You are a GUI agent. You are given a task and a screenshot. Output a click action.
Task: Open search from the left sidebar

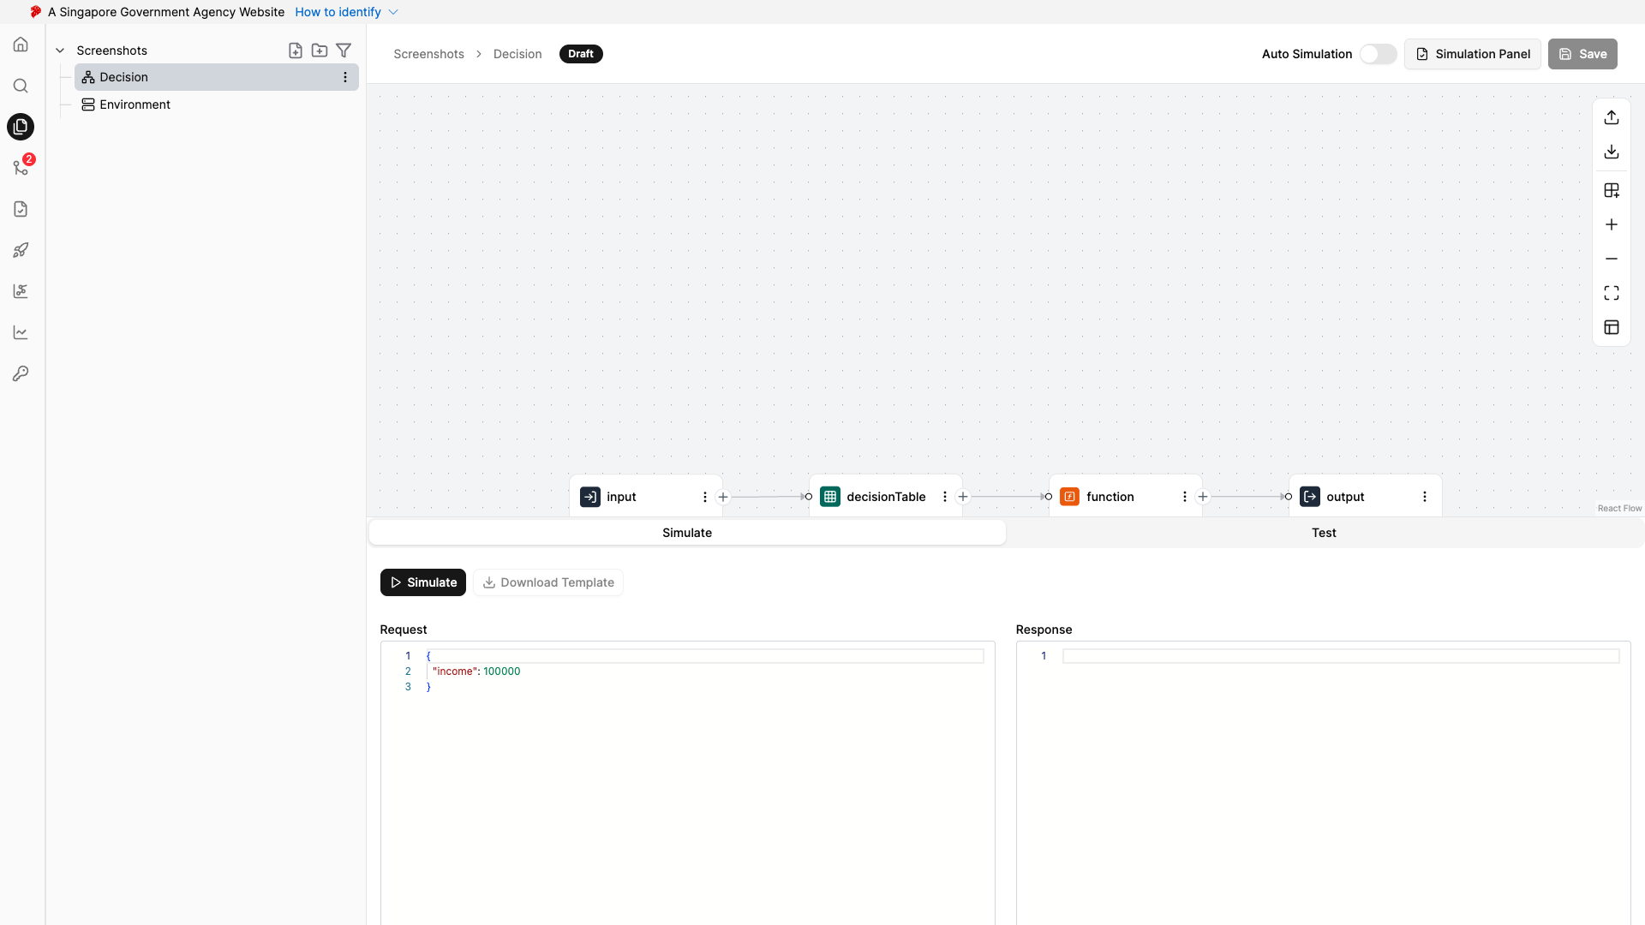[21, 86]
